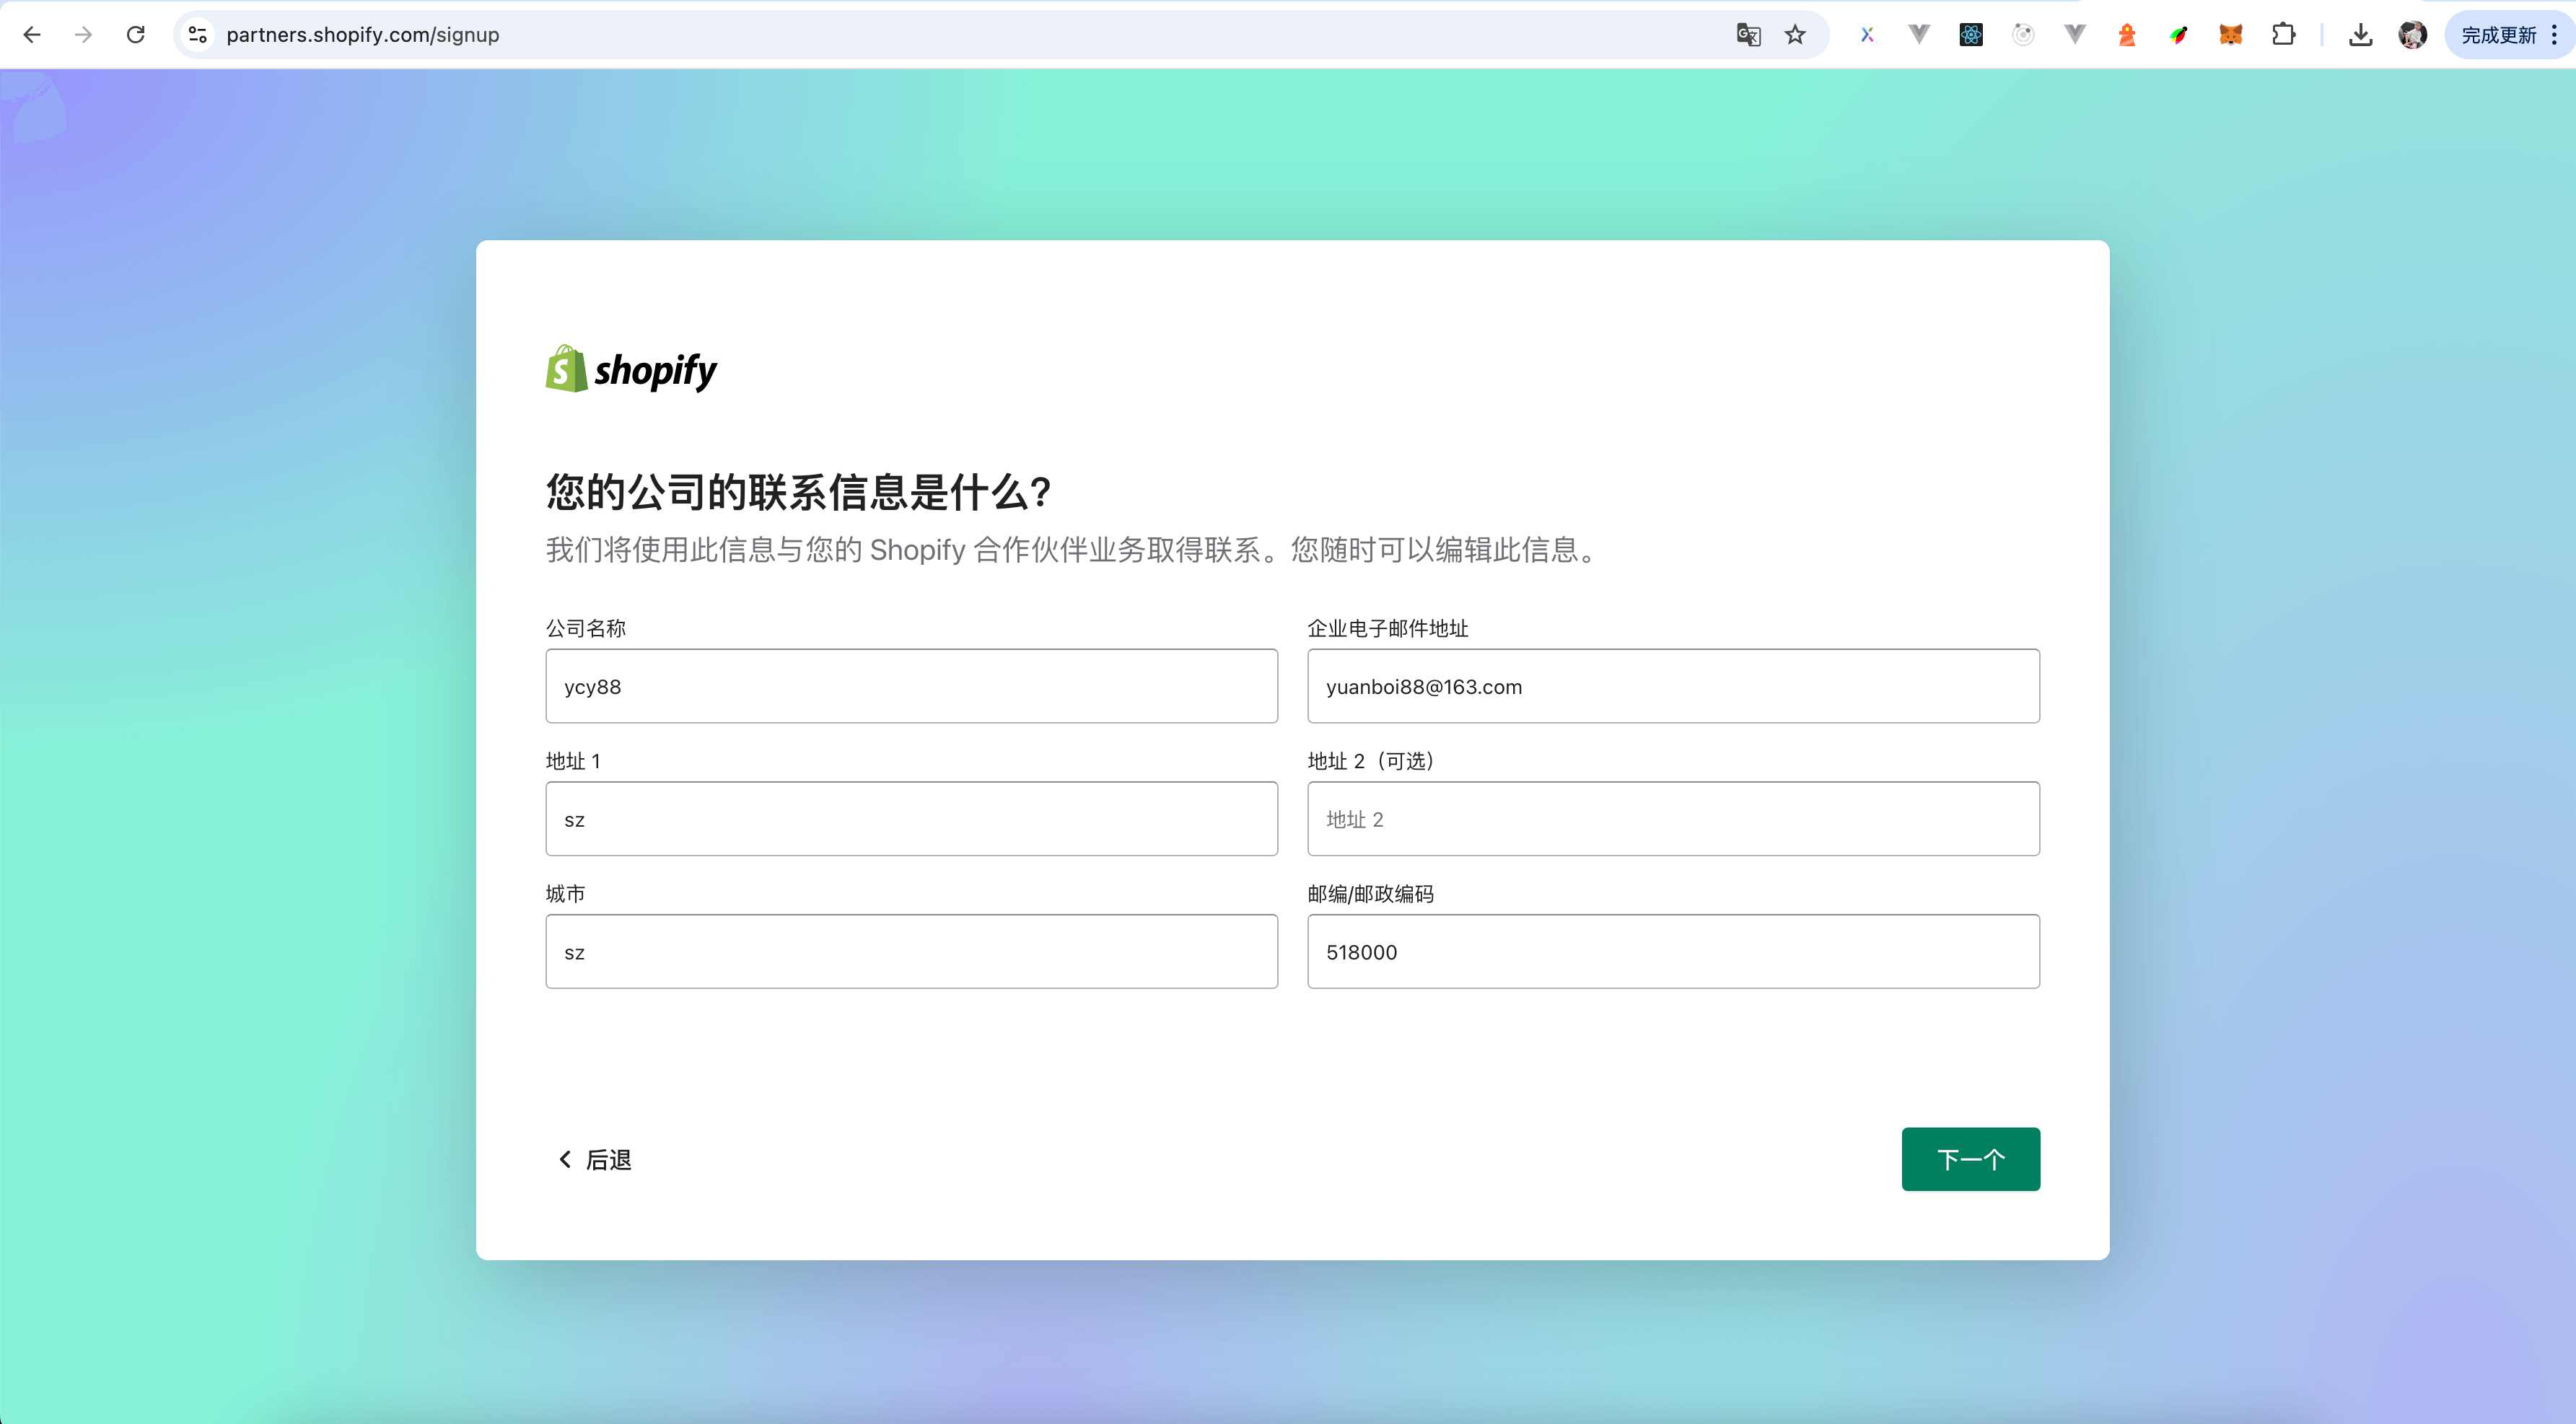Open the Lighthouse extension icon
Viewport: 2576px width, 1424px height.
(2127, 35)
